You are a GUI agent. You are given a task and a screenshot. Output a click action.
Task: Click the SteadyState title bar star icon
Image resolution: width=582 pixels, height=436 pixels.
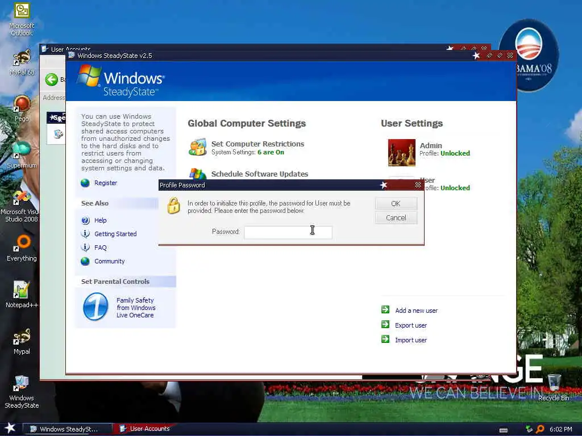[476, 56]
